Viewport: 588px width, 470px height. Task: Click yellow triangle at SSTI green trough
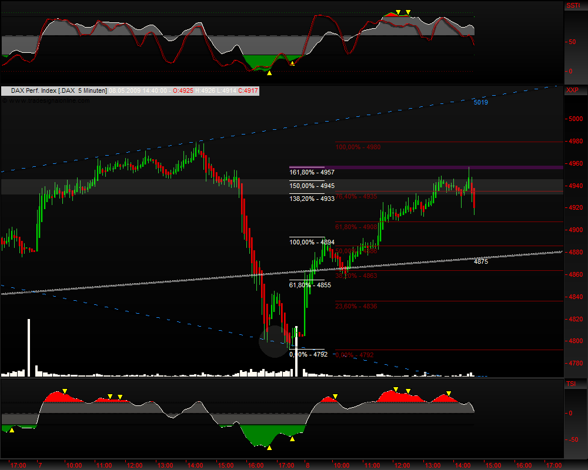[269, 73]
